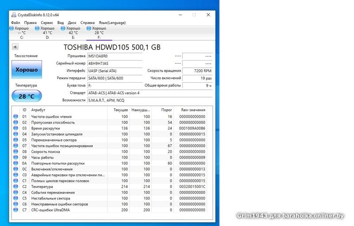Screen dimensions: 354x226
Task: Click the interface field UASP (Serial ATA)
Action: [115, 71]
